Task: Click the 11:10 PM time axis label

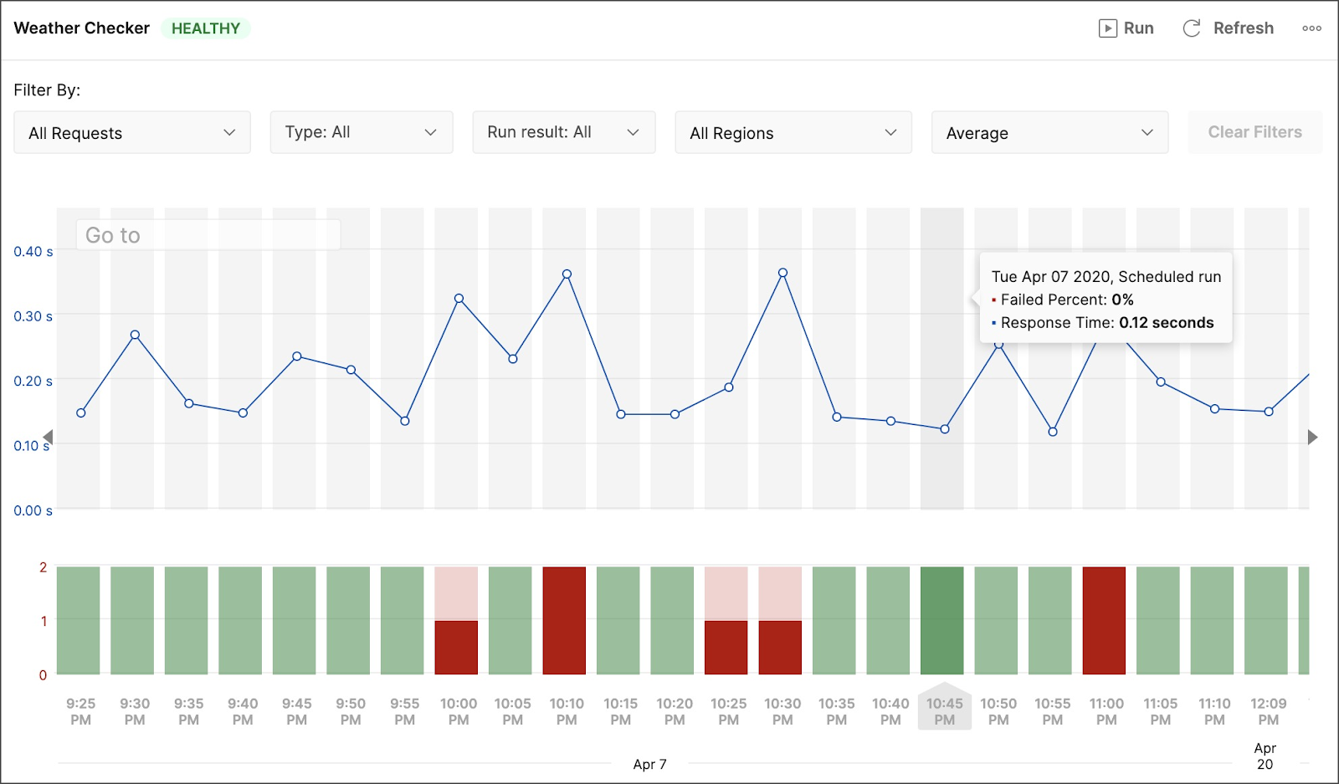Action: tap(1214, 711)
